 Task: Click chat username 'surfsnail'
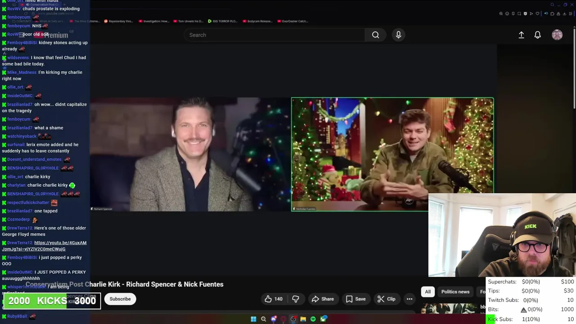click(x=16, y=145)
